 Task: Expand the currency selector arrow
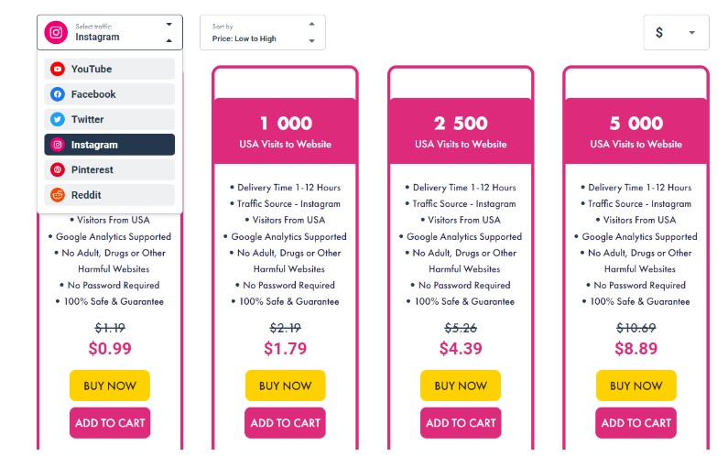click(691, 32)
